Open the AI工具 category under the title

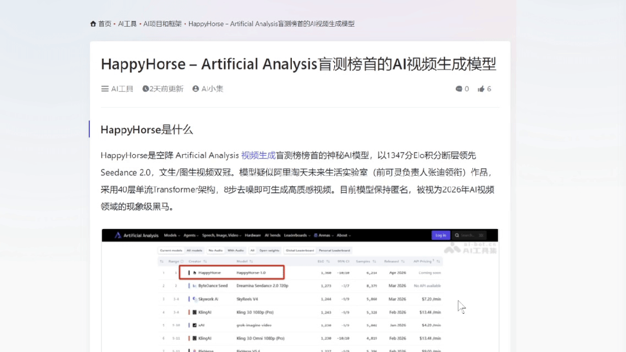(x=122, y=89)
